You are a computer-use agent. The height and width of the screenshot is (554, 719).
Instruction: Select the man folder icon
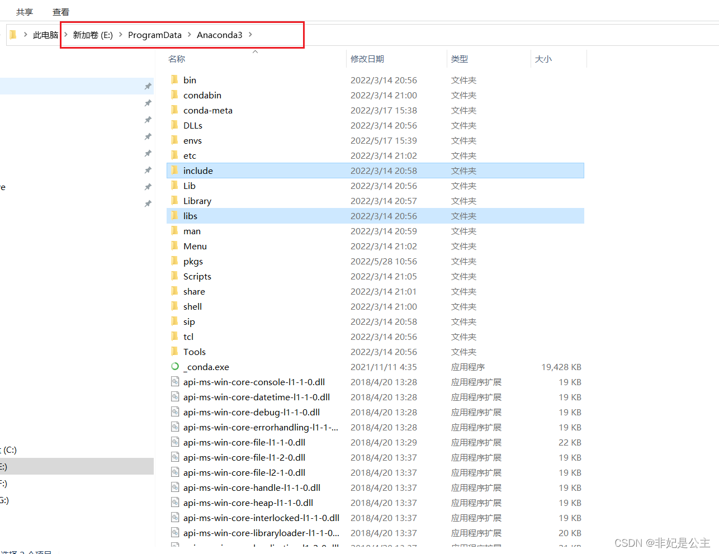(174, 230)
